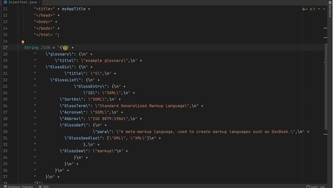The image size is (335, 188).
Task: Click the String keyword on line 17
Action: pos(31,48)
